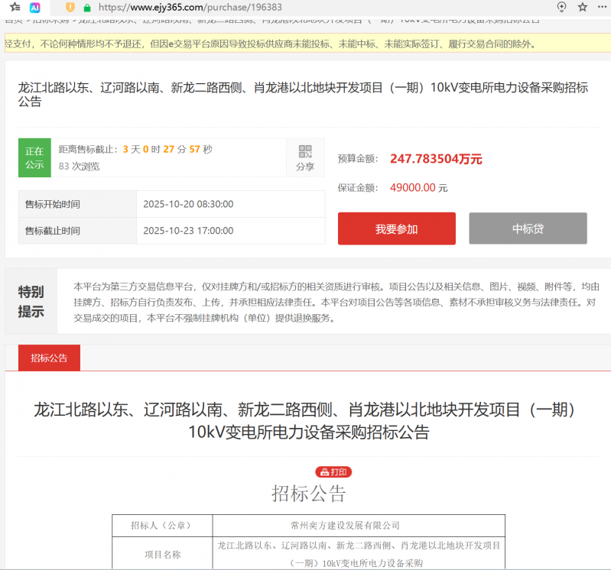Click the 83 次浏览 view count text

coord(79,166)
